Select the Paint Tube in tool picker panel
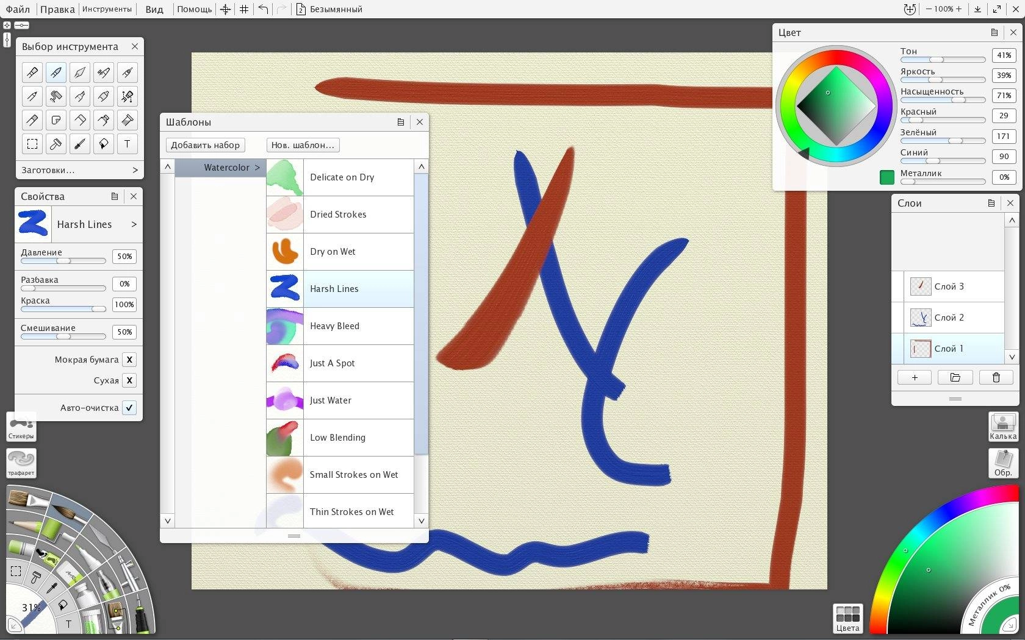1025x640 pixels. click(104, 120)
